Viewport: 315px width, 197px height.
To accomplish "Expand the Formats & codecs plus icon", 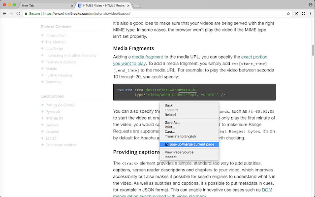I will point(42,62).
